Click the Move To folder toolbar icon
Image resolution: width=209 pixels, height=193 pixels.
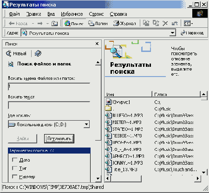click(146, 23)
